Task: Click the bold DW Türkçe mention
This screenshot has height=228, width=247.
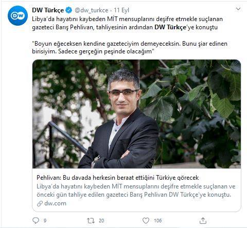Action: pyautogui.click(x=170, y=27)
